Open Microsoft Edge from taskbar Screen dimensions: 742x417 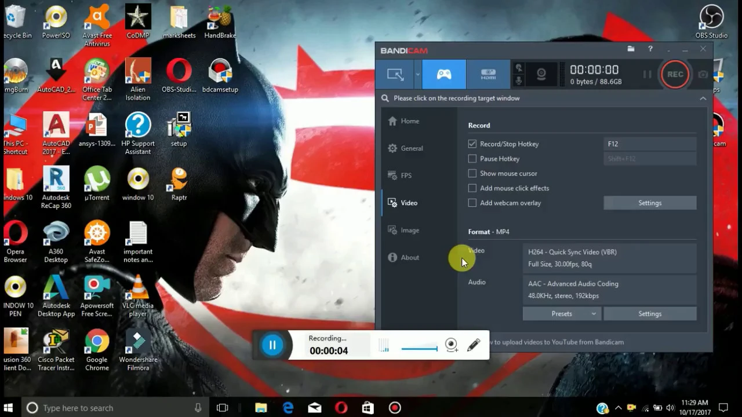(x=288, y=408)
